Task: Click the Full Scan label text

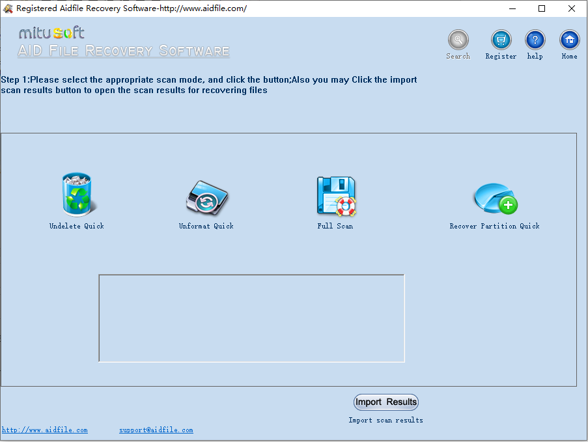Action: [335, 226]
